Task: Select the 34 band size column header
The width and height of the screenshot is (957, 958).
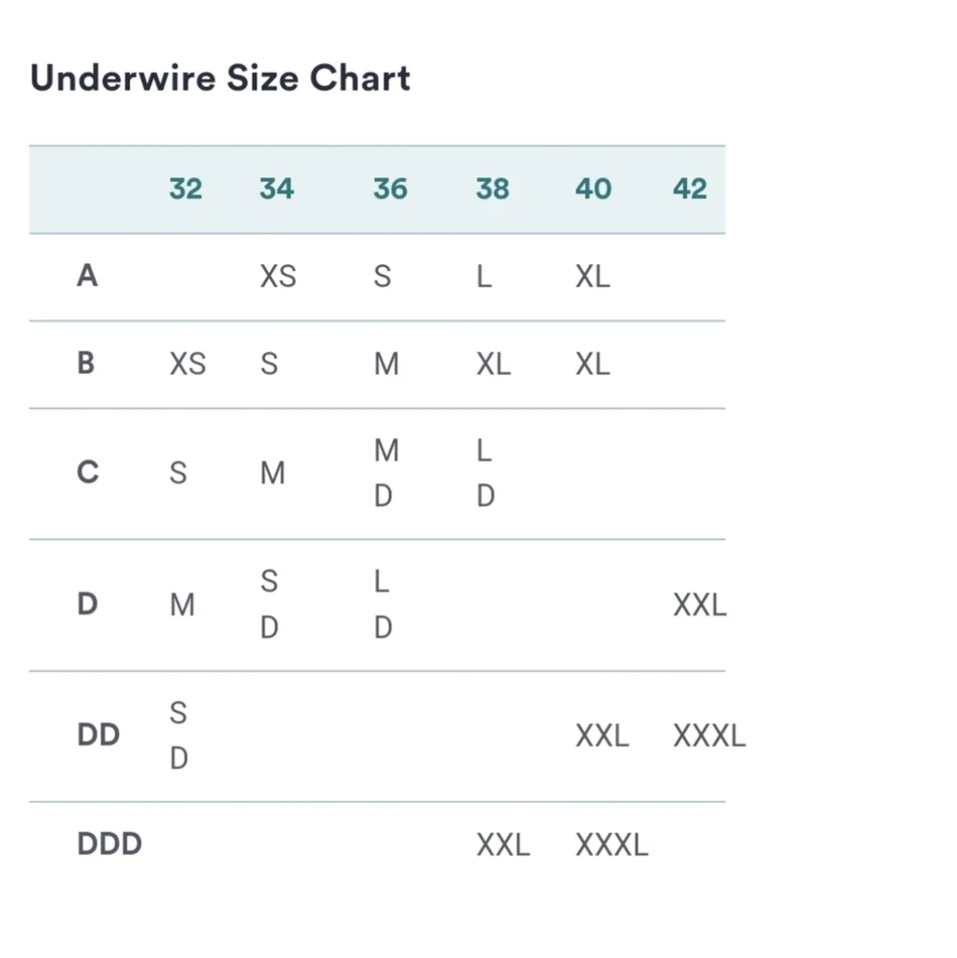Action: click(277, 189)
